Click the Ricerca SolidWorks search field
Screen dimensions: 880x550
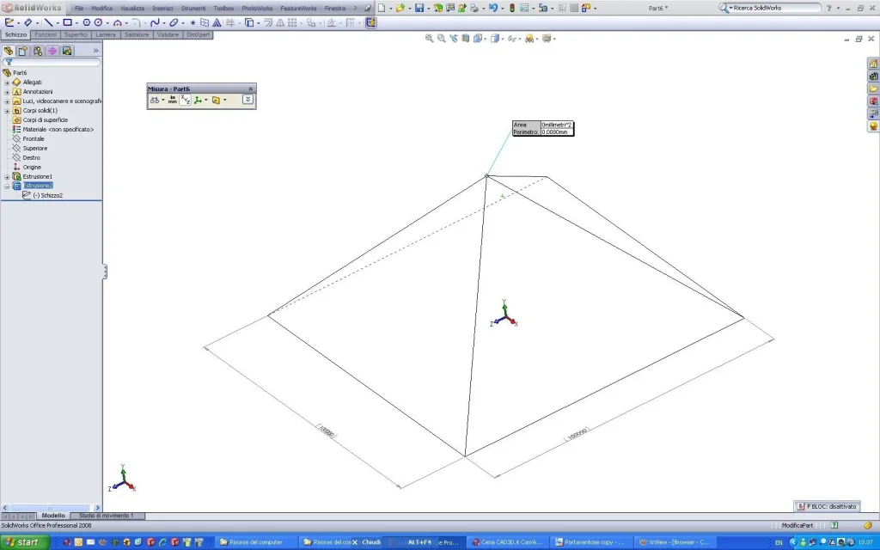[776, 8]
